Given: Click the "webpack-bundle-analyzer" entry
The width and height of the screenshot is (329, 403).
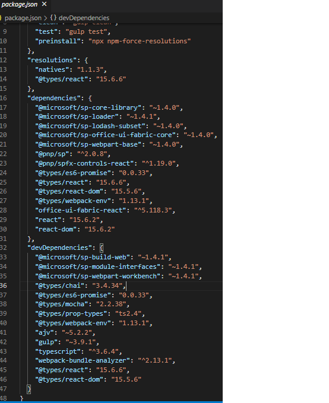Looking at the screenshot, I should pyautogui.click(x=105, y=361).
